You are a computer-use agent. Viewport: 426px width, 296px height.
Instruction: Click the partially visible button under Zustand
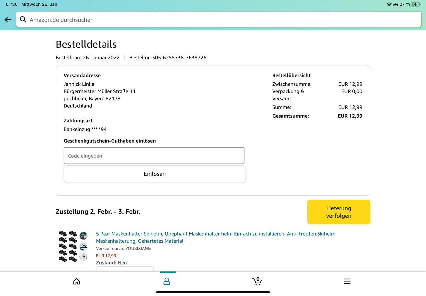point(125,269)
